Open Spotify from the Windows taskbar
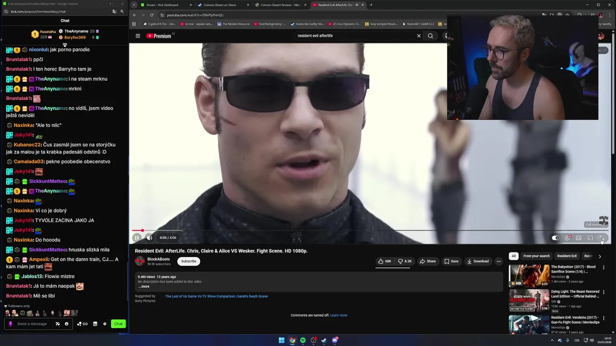 (303, 340)
